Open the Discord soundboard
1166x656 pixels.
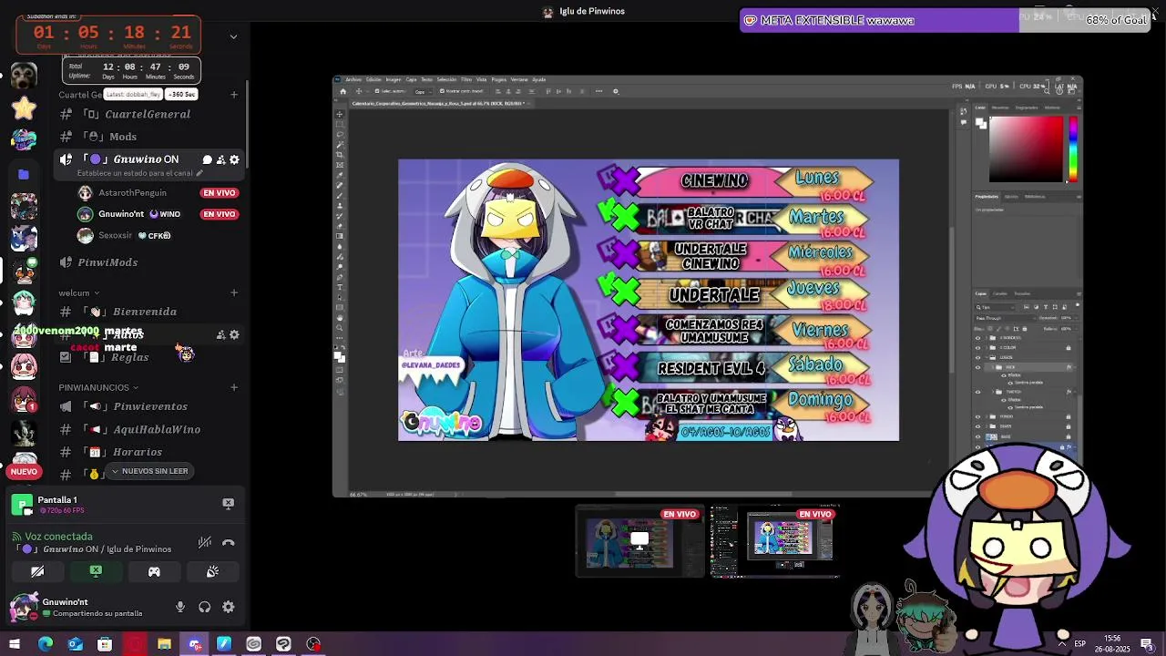coord(212,571)
